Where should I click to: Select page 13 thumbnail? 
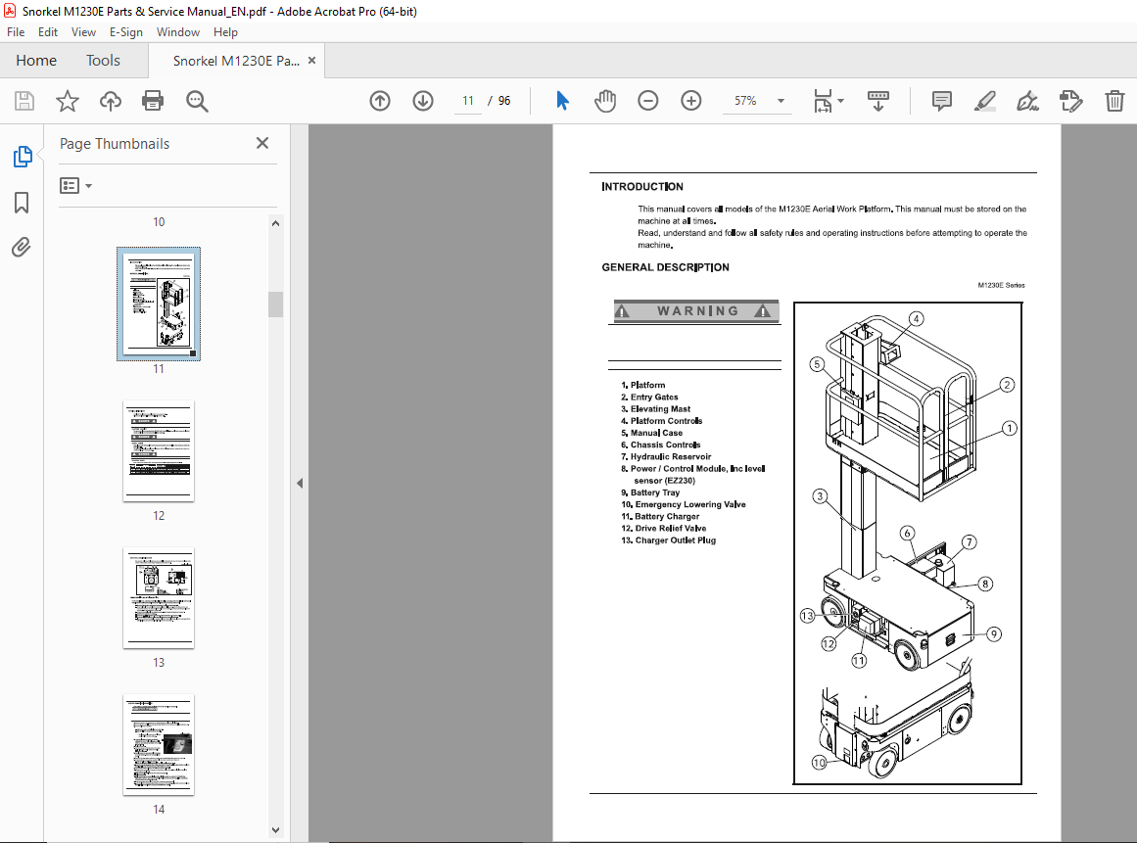(x=159, y=598)
